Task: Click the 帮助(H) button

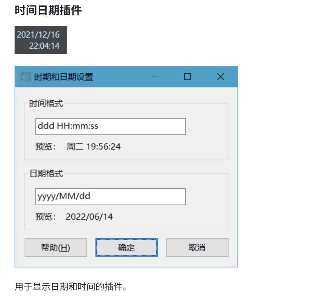Action: pos(56,248)
